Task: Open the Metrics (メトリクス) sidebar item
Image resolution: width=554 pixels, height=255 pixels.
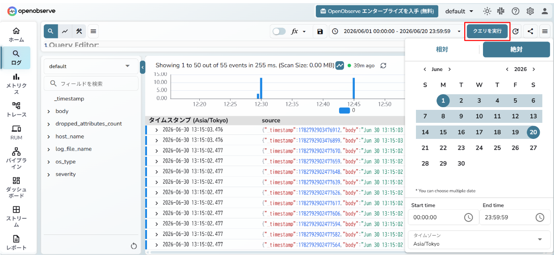Action: point(16,84)
